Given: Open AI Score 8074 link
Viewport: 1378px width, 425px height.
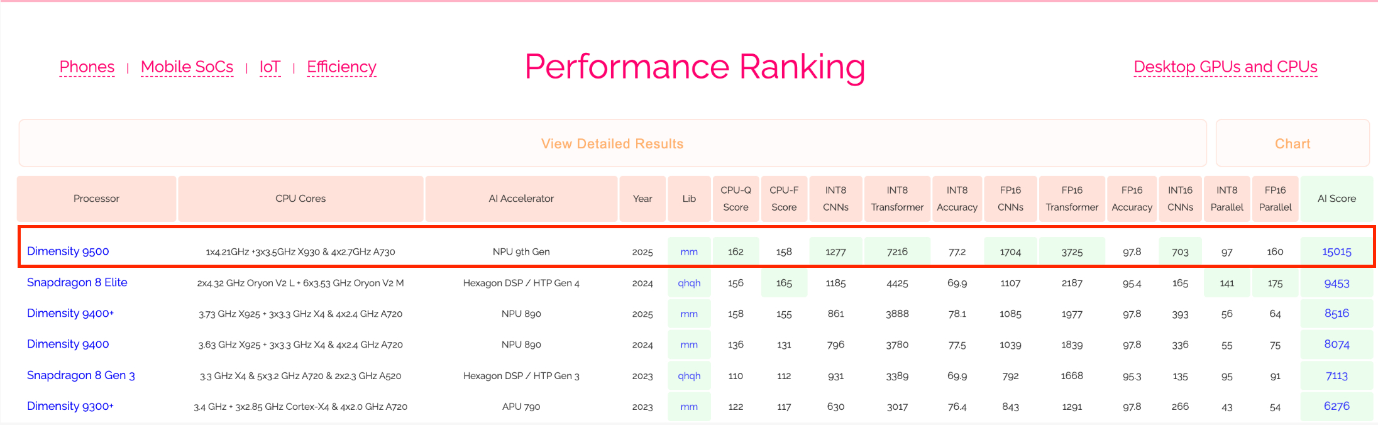Looking at the screenshot, I should point(1337,344).
